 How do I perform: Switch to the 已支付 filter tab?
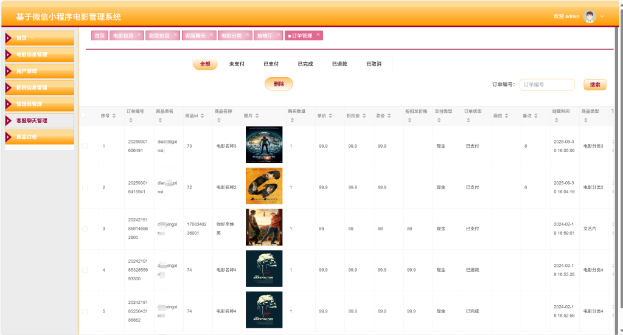271,64
